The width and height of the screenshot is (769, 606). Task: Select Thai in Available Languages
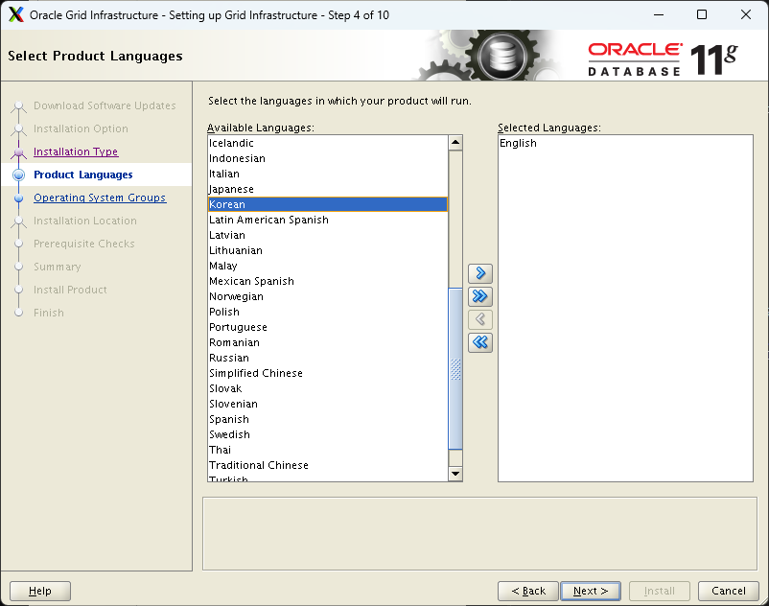coord(328,450)
